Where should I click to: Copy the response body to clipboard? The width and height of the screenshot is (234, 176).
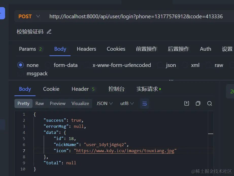(x=198, y=103)
